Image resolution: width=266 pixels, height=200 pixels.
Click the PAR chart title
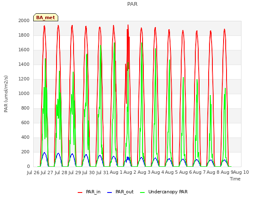[x=132, y=4]
